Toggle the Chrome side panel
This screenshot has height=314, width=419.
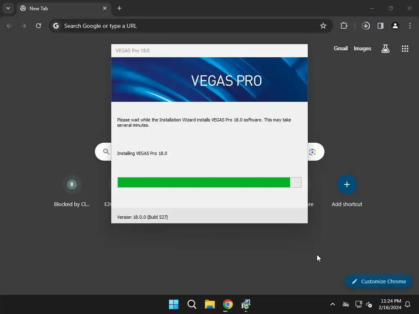click(381, 26)
